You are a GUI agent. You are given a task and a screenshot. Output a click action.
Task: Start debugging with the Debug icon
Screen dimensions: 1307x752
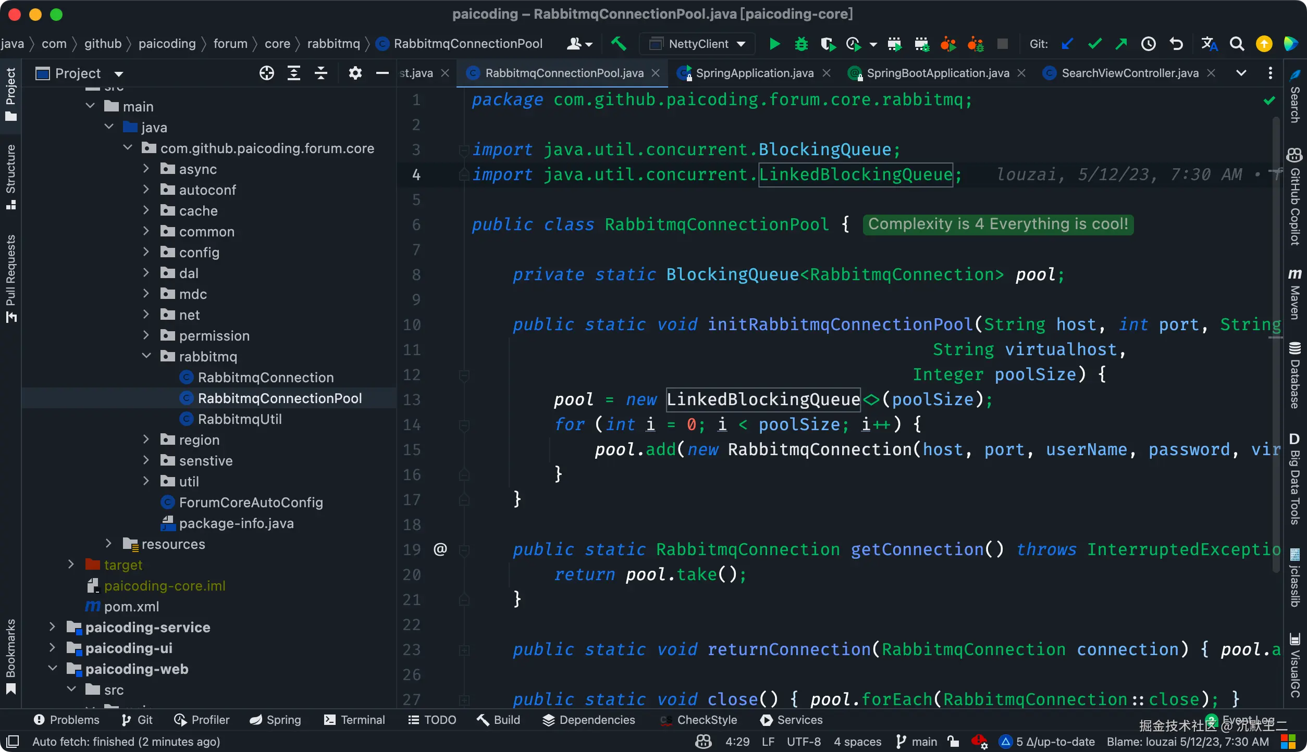(802, 44)
